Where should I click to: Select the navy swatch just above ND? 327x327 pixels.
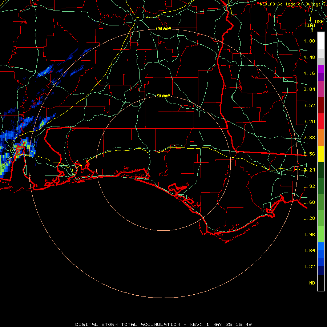[x=321, y=270]
